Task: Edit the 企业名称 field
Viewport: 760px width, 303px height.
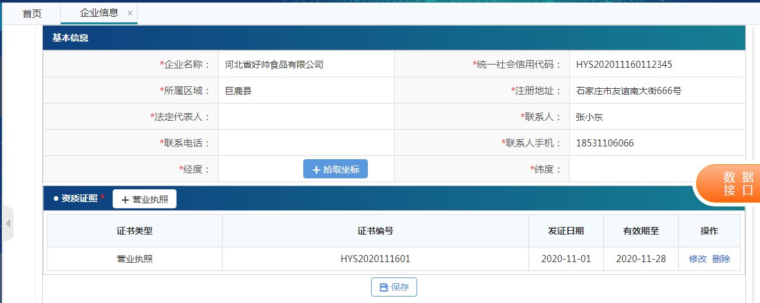Action: pyautogui.click(x=306, y=65)
